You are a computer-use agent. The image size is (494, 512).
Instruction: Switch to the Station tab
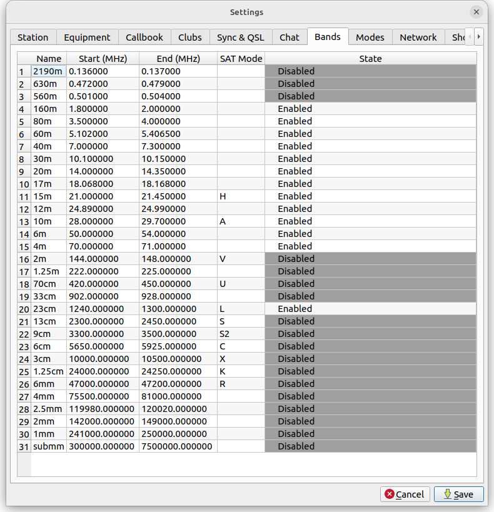click(x=33, y=38)
